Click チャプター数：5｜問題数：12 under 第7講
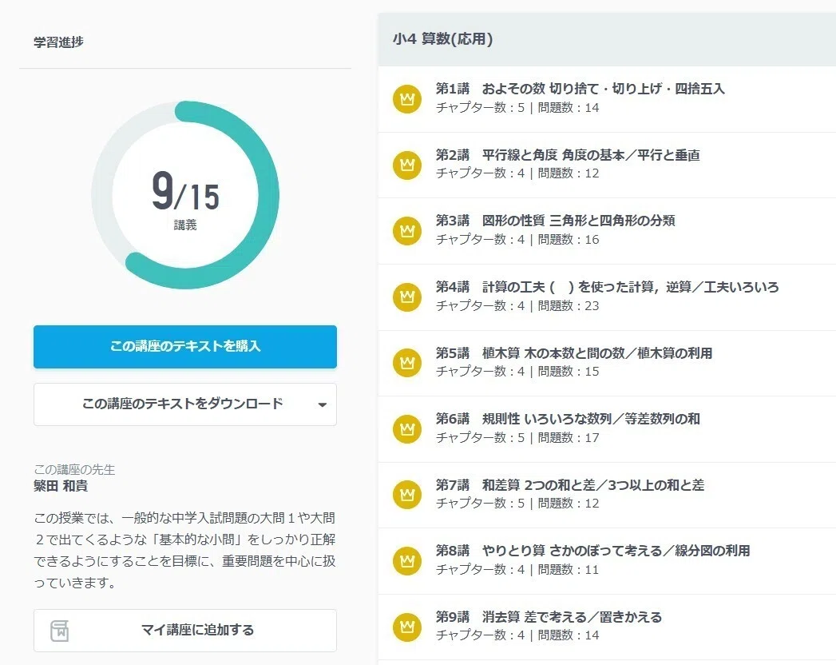Viewport: 836px width, 665px height. (x=517, y=504)
